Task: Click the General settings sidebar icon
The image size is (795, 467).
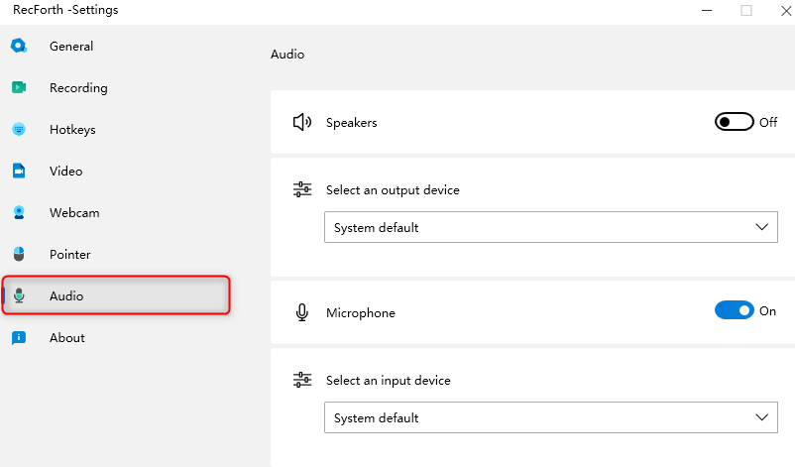Action: [19, 47]
